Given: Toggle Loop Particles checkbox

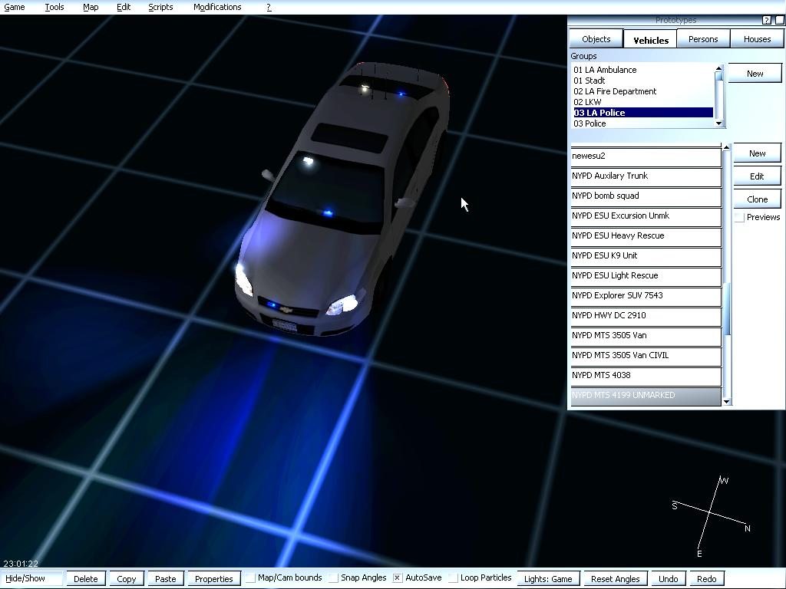Looking at the screenshot, I should tap(453, 578).
